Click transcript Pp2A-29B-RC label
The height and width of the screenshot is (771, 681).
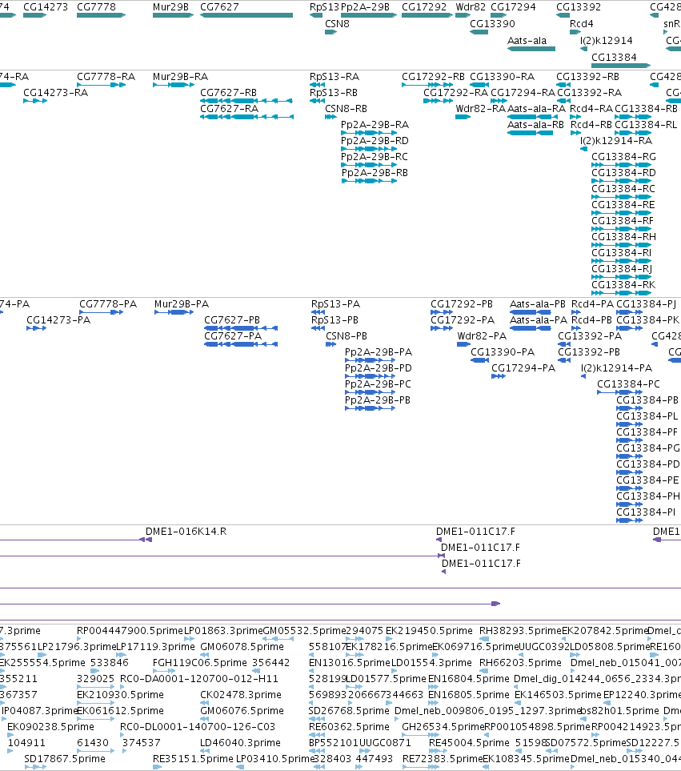375,156
